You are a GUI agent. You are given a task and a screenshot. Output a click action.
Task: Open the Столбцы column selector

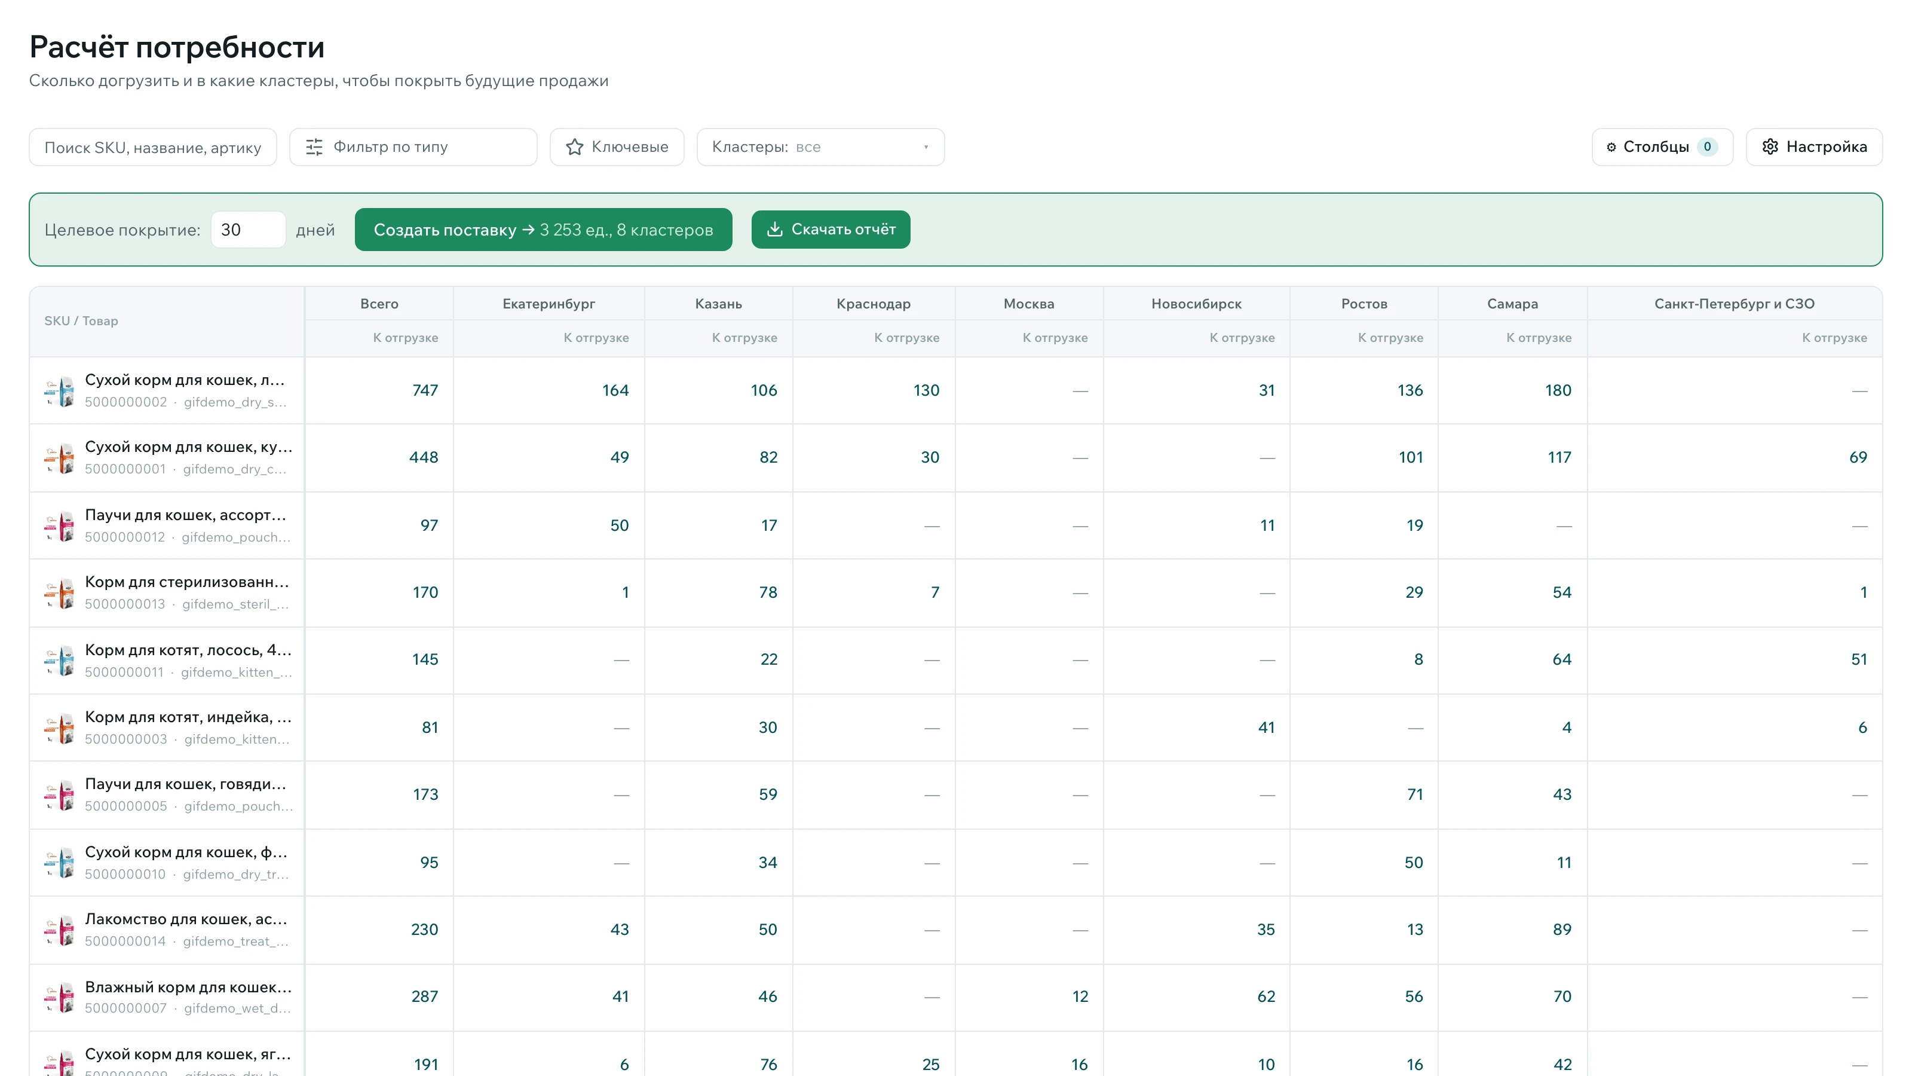(1662, 147)
